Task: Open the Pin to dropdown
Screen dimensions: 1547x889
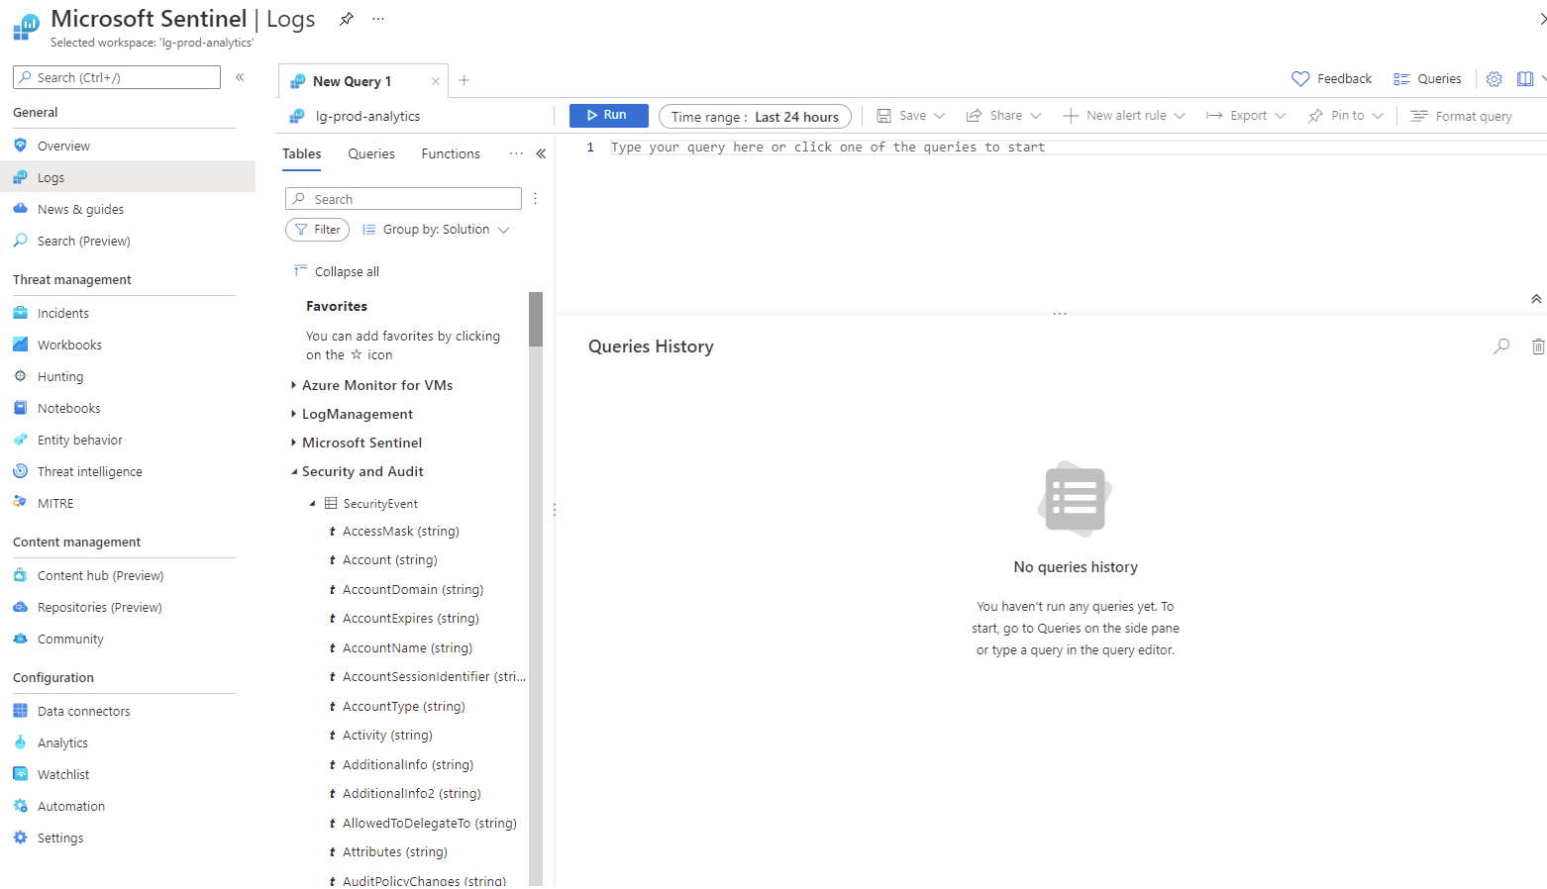Action: (1346, 116)
